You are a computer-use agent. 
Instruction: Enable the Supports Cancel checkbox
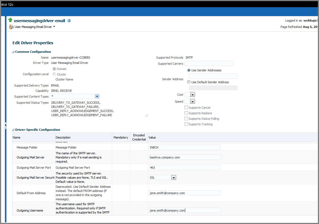186,107
